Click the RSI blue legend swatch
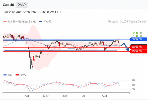148x100 pixels. pyautogui.click(x=5, y=75)
